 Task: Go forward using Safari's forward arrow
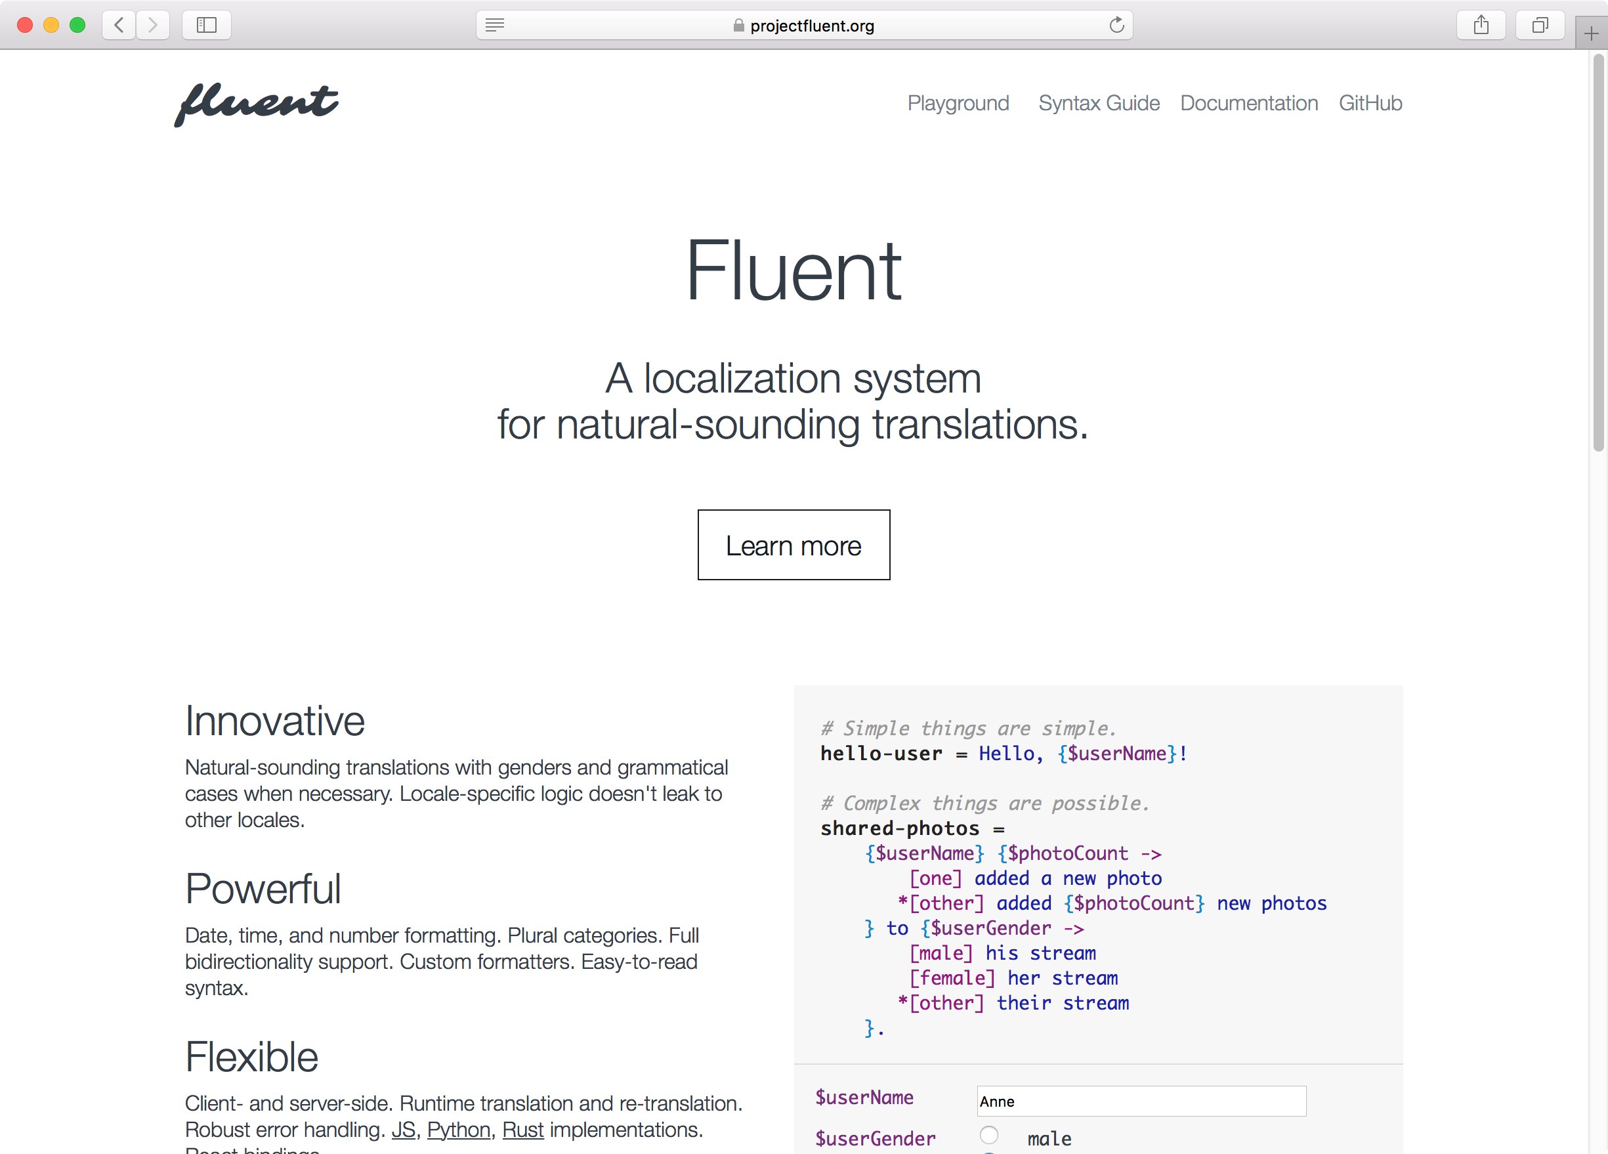[x=152, y=26]
